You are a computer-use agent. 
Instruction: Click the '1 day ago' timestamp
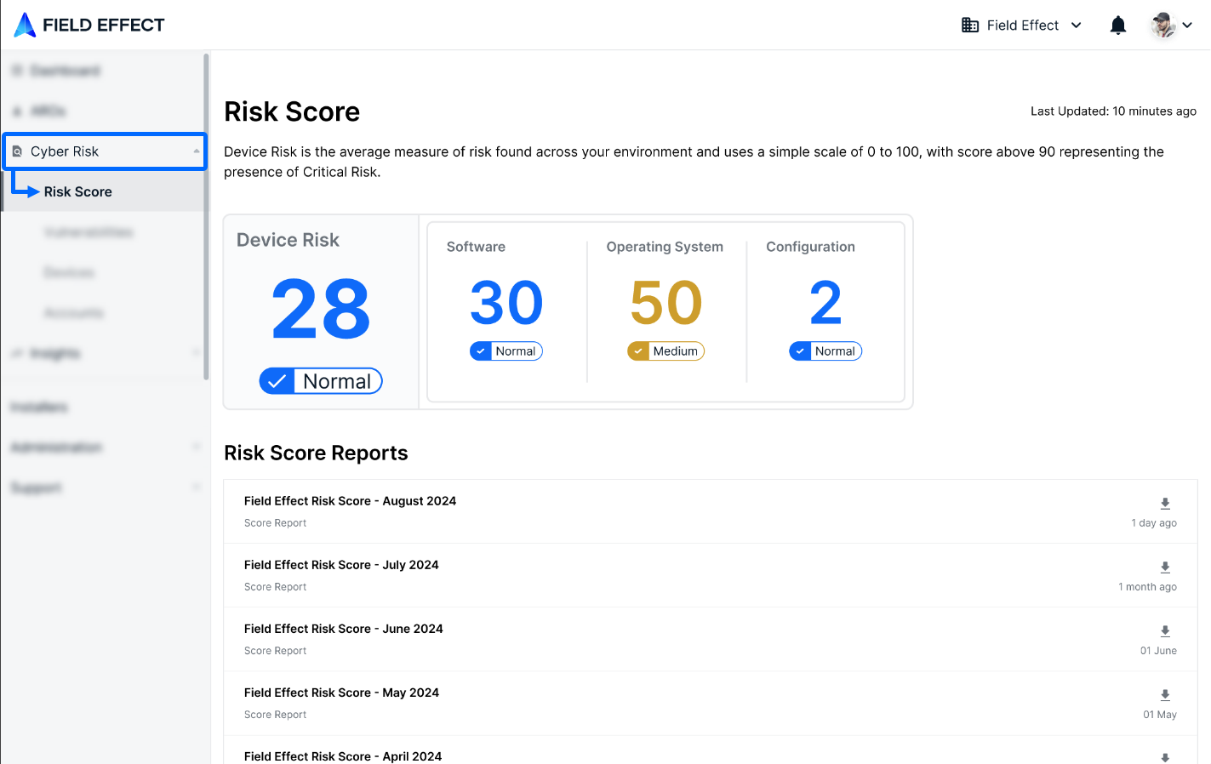[1154, 523]
